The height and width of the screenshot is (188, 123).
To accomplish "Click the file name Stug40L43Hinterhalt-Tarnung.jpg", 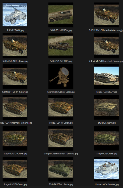I will tap(61, 154).
